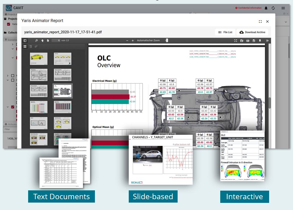The image size is (293, 210).
Task: Click the Download Archive button
Action: pos(252,32)
